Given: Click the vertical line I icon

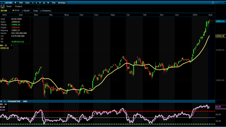Looking at the screenshot, I should click(x=37, y=2).
